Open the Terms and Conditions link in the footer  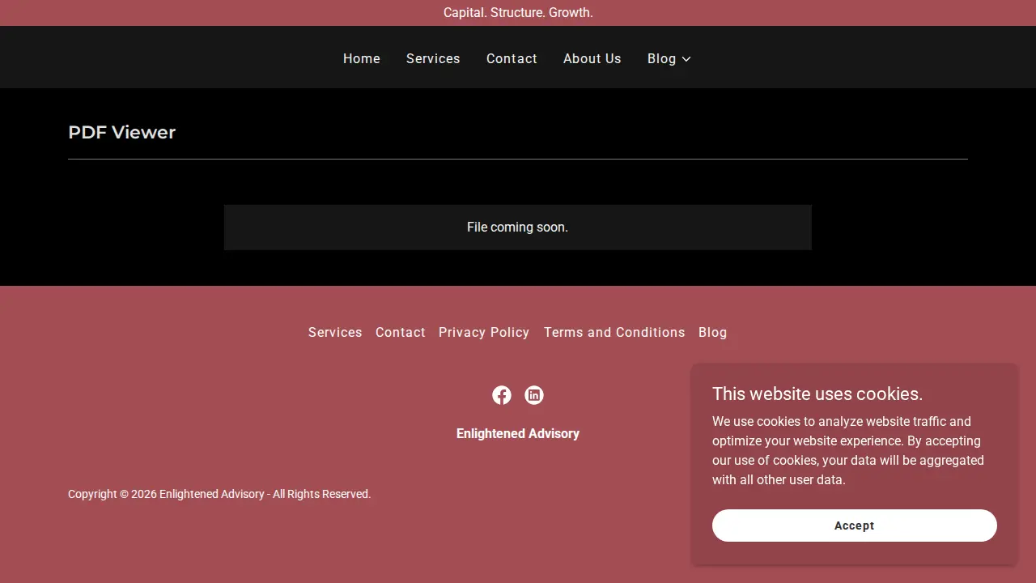[614, 333]
